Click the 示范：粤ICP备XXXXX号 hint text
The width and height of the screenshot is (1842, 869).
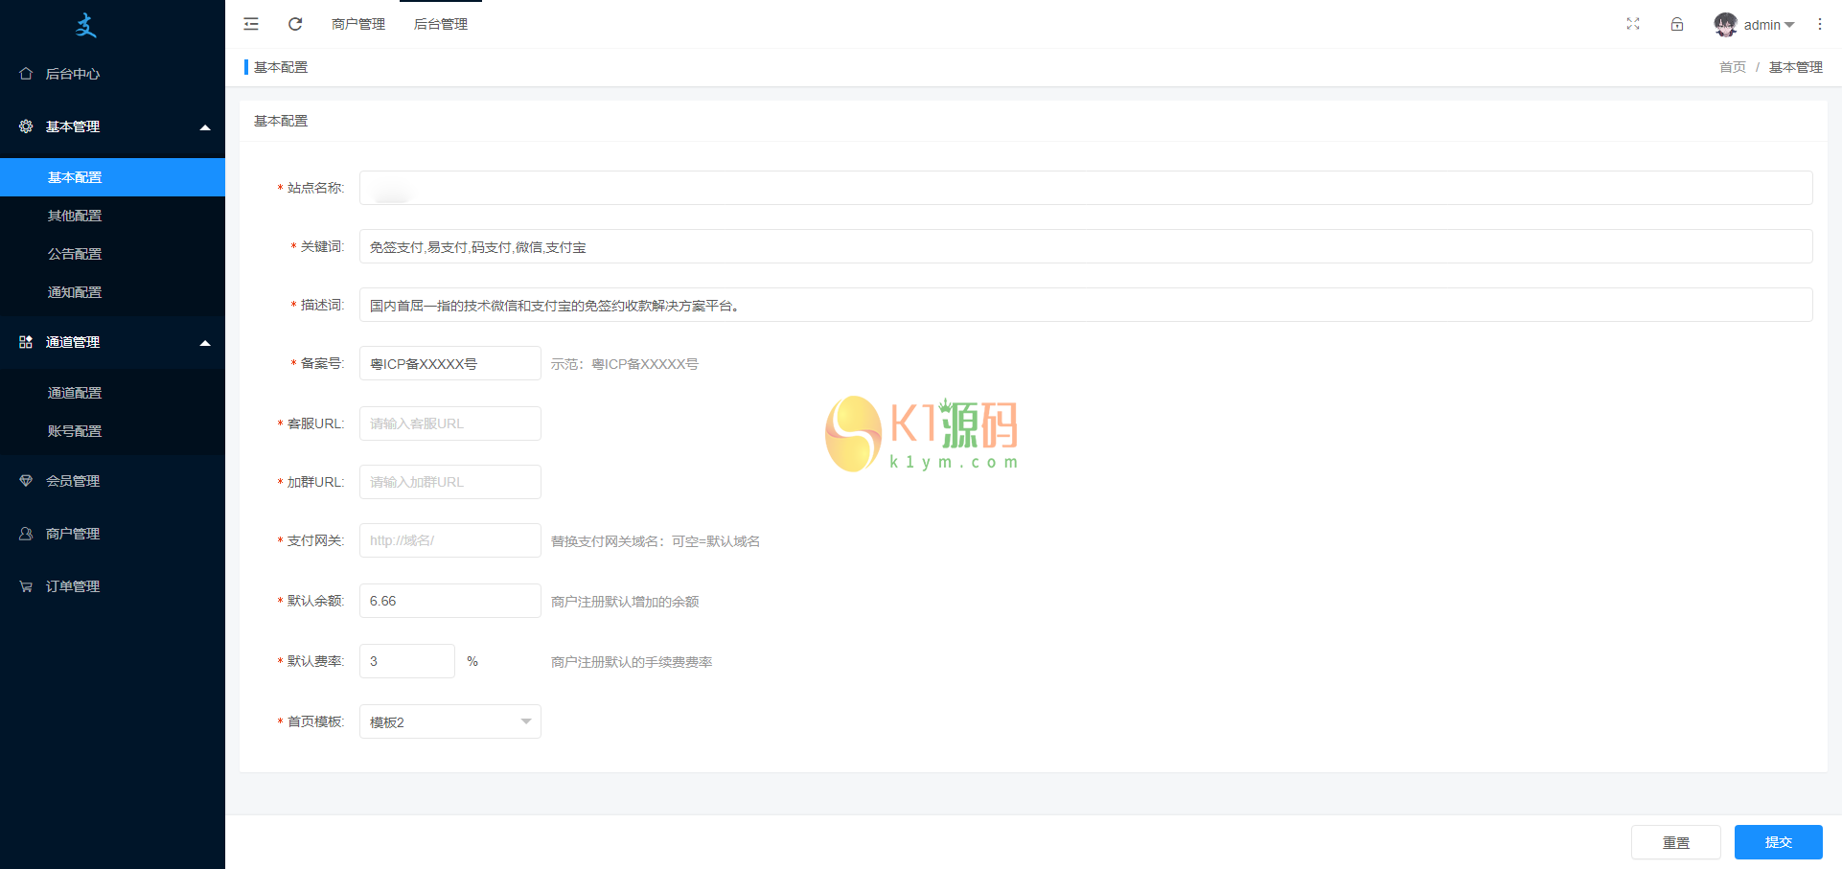[x=625, y=364]
